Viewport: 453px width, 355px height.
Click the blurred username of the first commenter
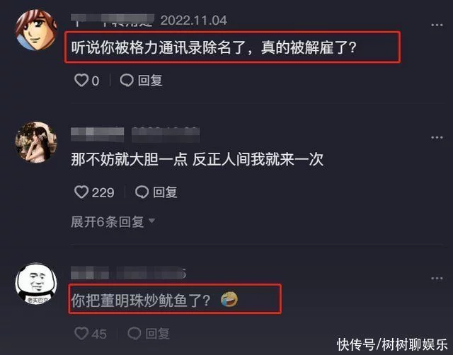click(x=113, y=21)
